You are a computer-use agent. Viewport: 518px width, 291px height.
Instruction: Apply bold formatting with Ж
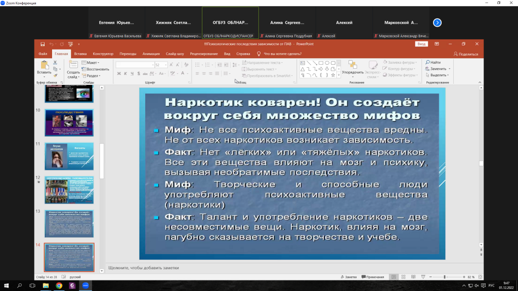coord(119,74)
